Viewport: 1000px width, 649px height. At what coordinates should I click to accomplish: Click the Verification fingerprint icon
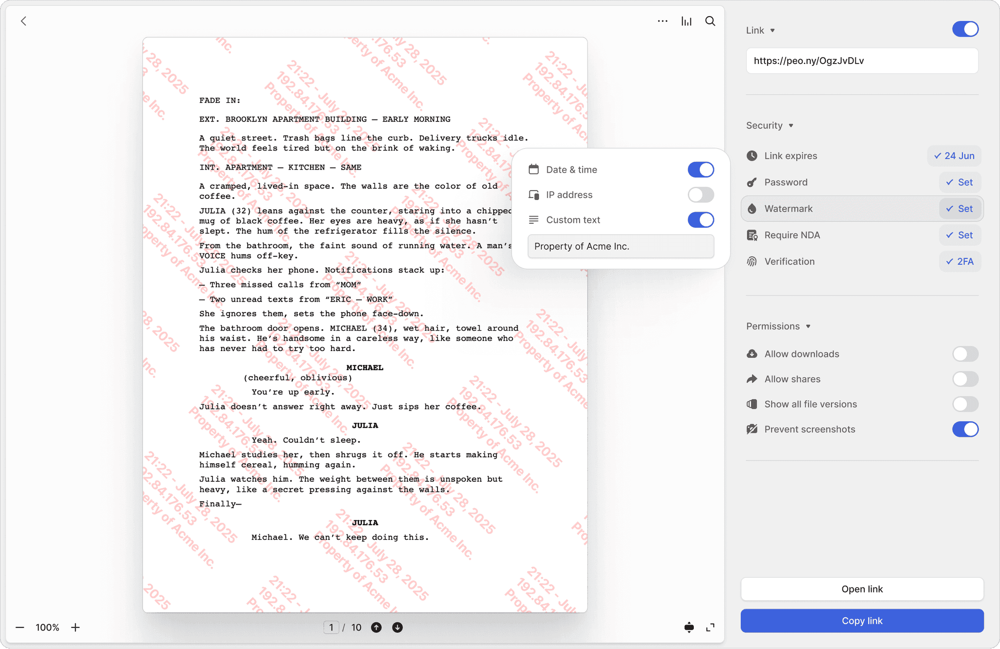click(x=751, y=261)
